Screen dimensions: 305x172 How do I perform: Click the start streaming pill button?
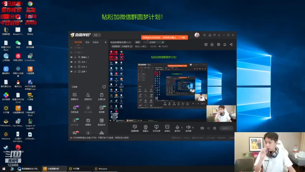click(226, 128)
